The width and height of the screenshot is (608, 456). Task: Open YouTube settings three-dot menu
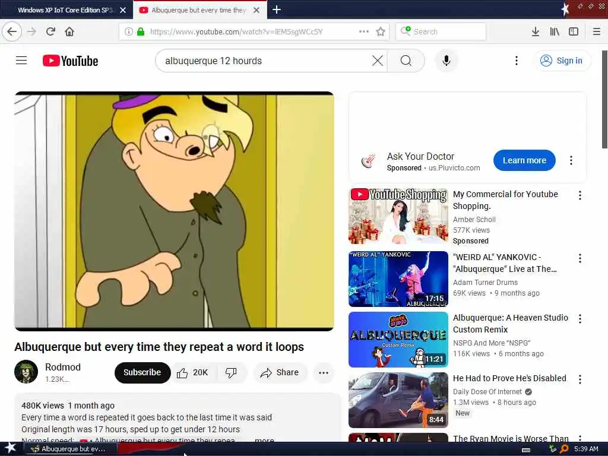point(516,61)
